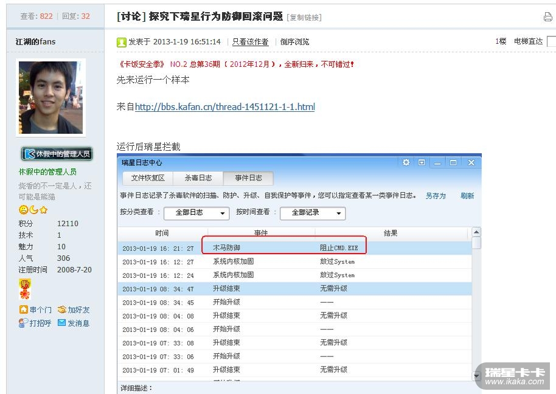Click the 加好友 text link
Viewport: 556px width, 394px height.
tap(78, 310)
